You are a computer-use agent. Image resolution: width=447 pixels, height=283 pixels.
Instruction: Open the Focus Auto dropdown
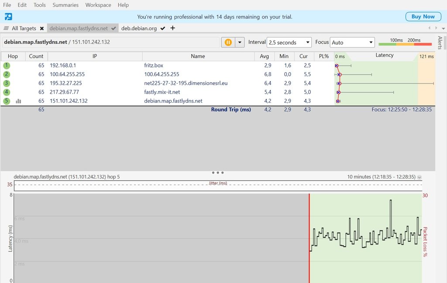coord(352,42)
